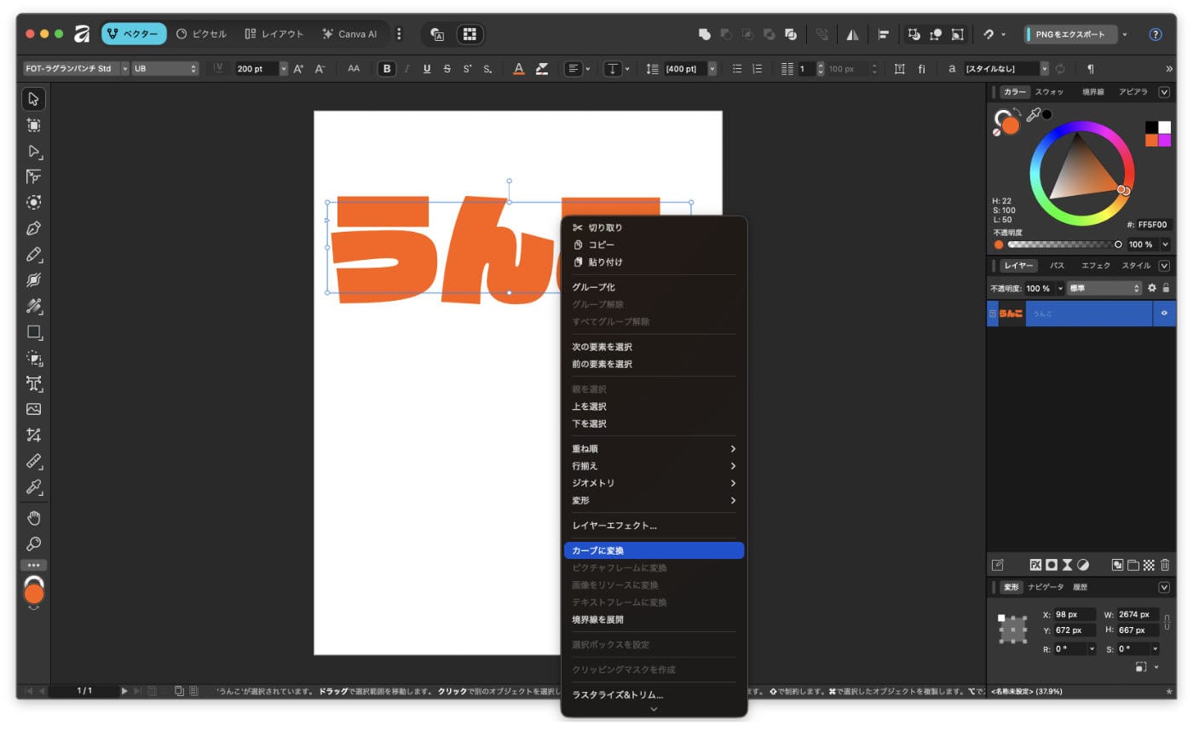The width and height of the screenshot is (1193, 737).
Task: Switch to the スウォッチ tab
Action: pyautogui.click(x=1049, y=92)
